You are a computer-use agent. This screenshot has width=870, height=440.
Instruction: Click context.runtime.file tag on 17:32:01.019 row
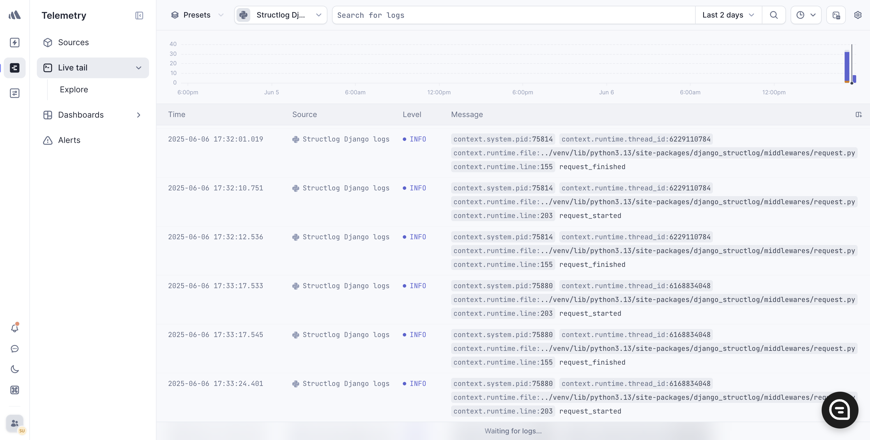pyautogui.click(x=654, y=153)
